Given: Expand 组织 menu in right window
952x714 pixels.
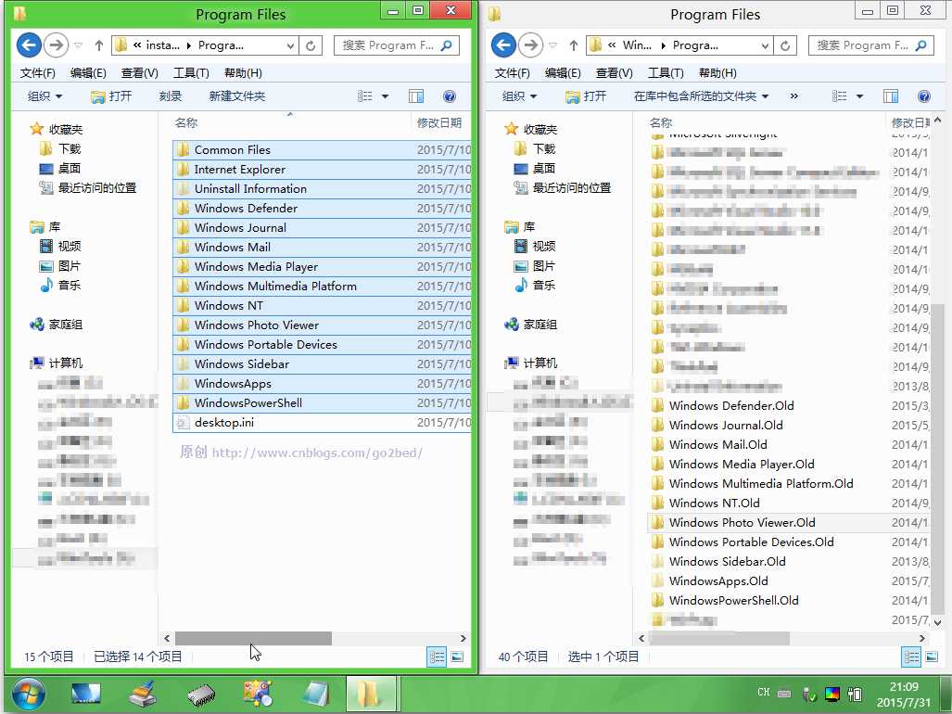Looking at the screenshot, I should [x=520, y=96].
